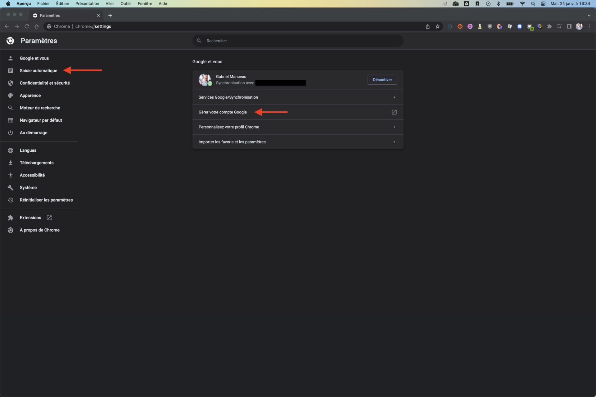Click the Accessibilité icon

[11, 175]
